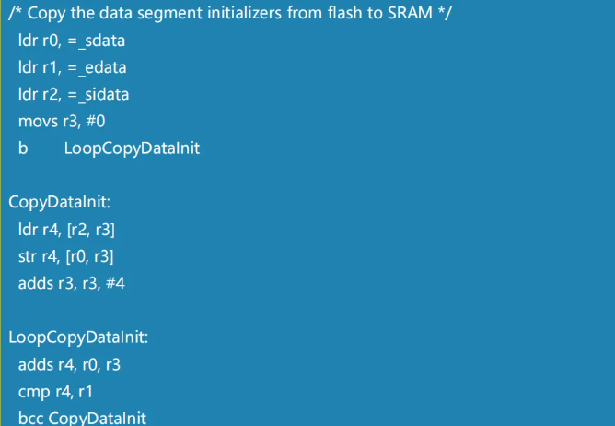The height and width of the screenshot is (426, 615).
Task: Click the _sidata symbol
Action: coord(103,95)
